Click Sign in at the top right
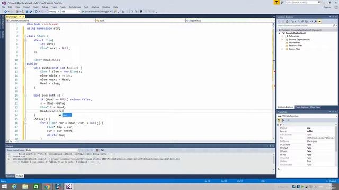339x190 pixels. (x=327, y=7)
